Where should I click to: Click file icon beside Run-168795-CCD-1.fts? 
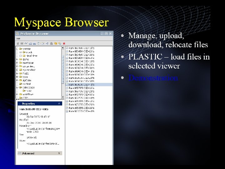pos(67,88)
